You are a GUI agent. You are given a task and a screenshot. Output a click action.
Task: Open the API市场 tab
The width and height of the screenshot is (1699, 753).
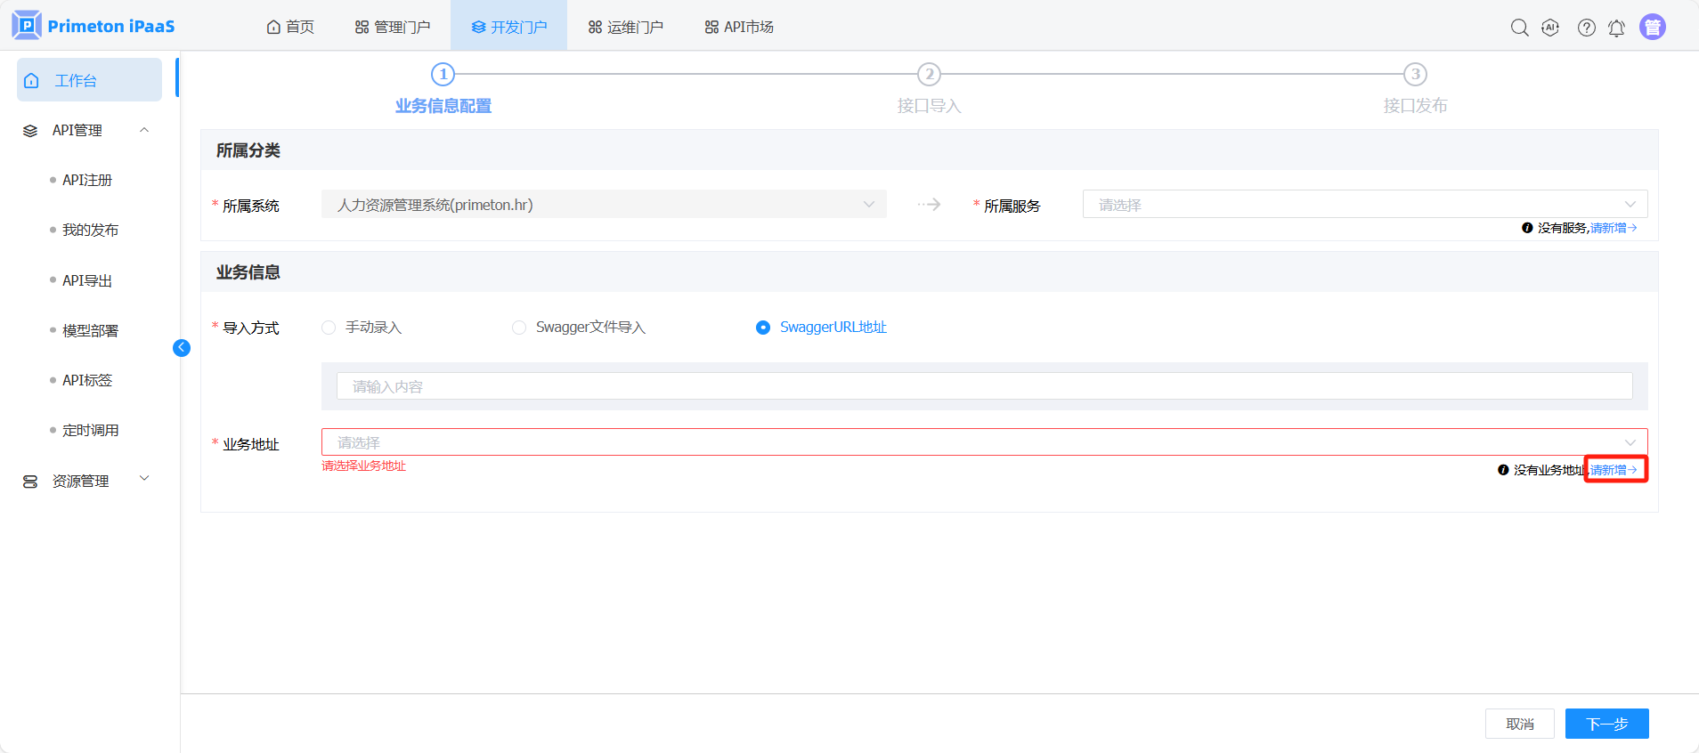pos(739,27)
